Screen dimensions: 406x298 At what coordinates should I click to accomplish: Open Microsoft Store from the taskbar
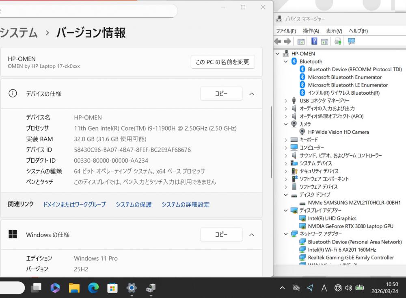tap(112, 288)
